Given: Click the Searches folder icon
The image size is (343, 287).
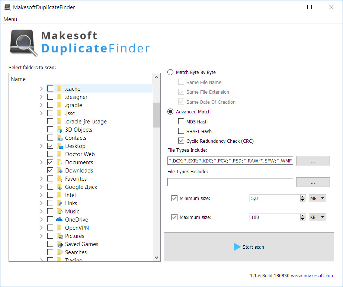Looking at the screenshot, I should click(60, 252).
